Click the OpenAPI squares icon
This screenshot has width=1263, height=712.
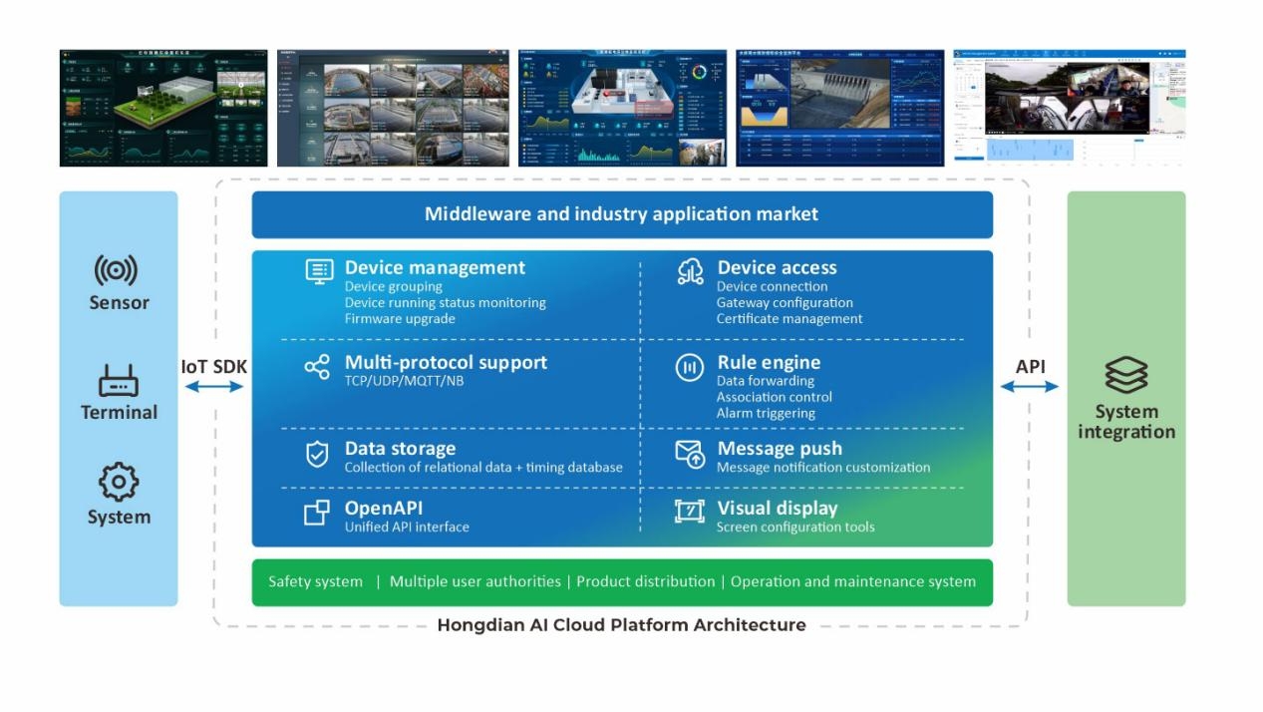317,513
